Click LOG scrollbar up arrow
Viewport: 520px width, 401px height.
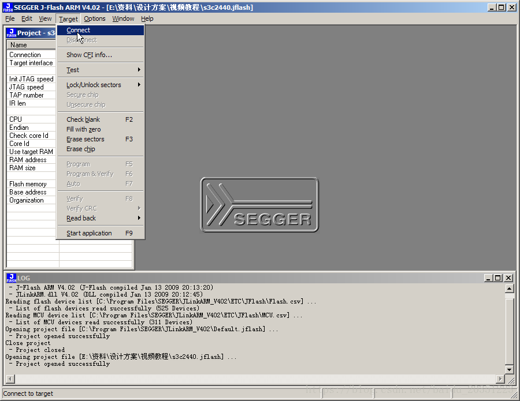[510, 288]
